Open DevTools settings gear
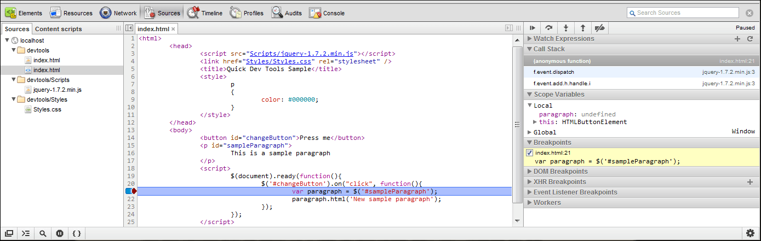This screenshot has height=241, width=761. [750, 233]
